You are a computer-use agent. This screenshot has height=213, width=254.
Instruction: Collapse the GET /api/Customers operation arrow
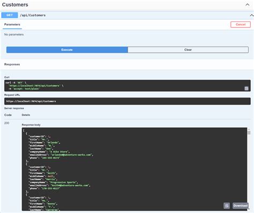click(x=251, y=16)
